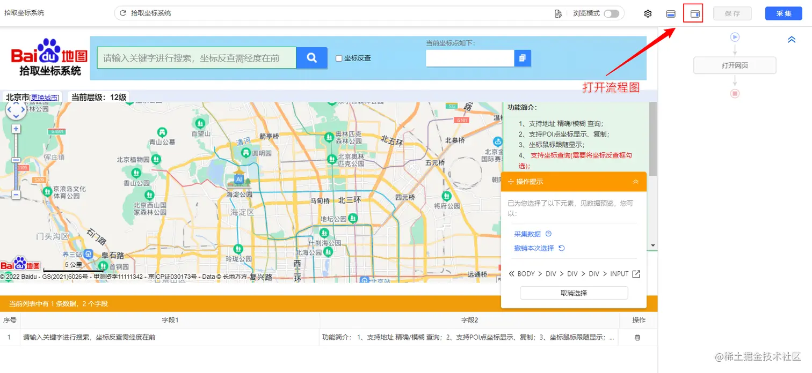Pan the map left with the arrow

(9, 110)
